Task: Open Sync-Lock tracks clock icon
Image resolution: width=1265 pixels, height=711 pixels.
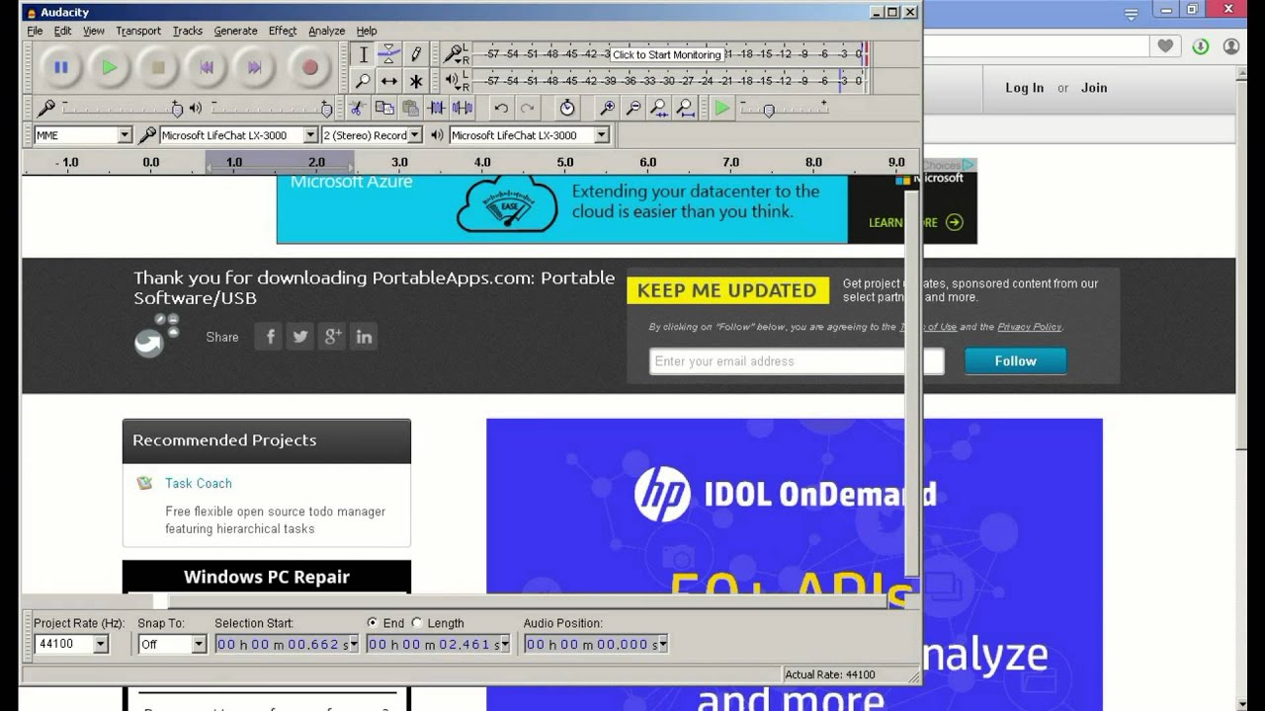Action: coord(567,109)
